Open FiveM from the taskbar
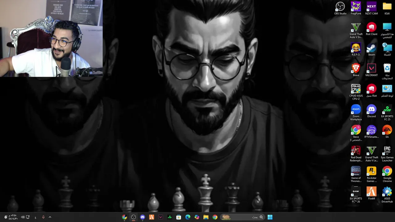 coord(152,217)
